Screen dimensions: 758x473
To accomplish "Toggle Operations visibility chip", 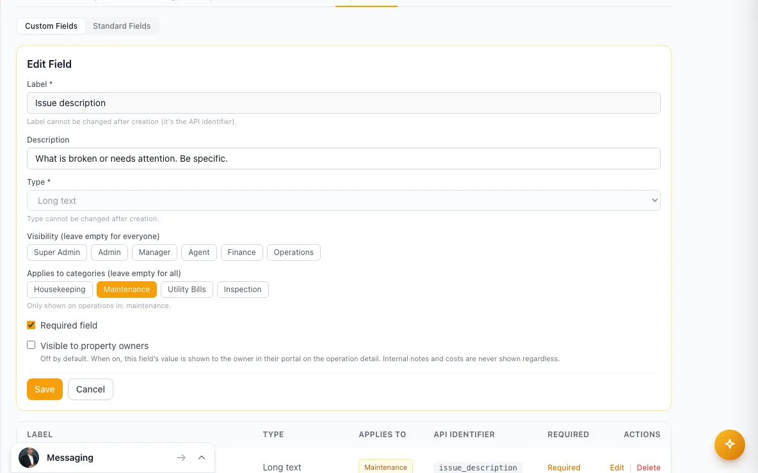I will [x=293, y=252].
